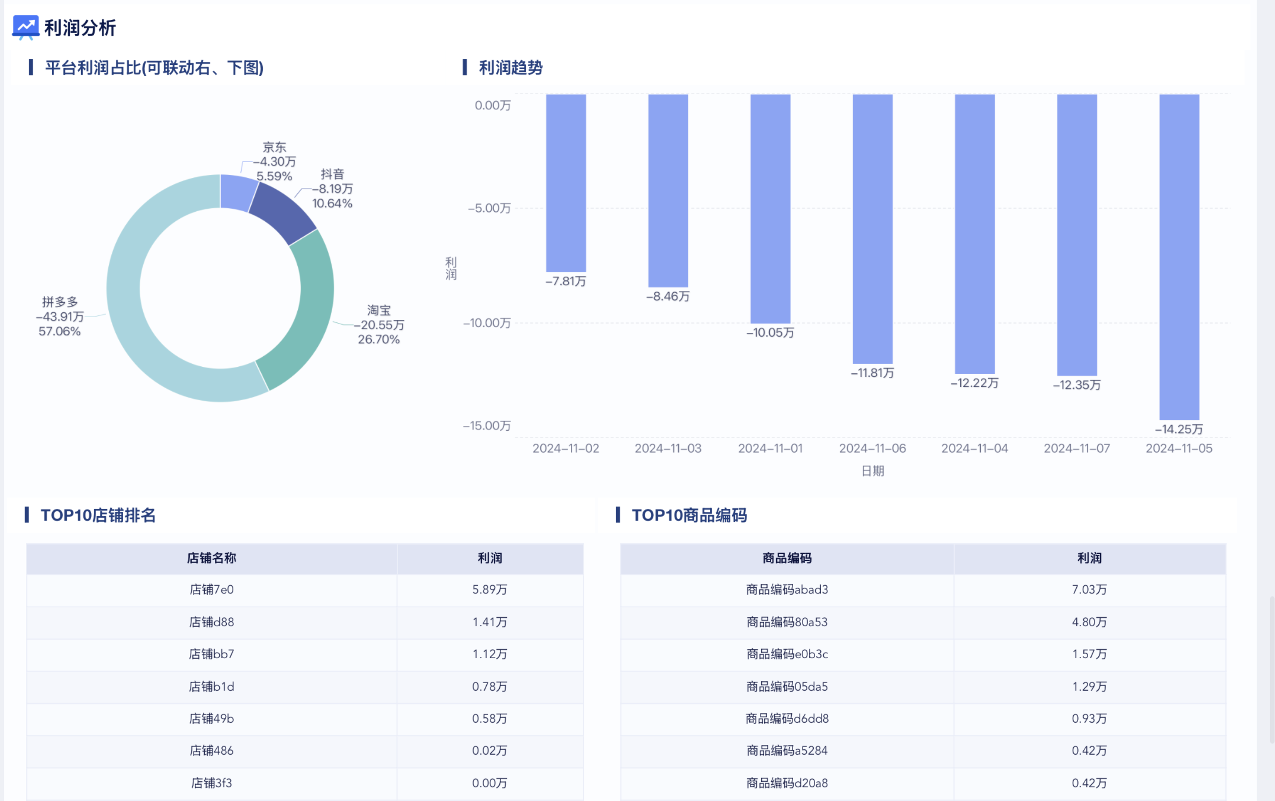
Task: Click the profit analysis chart icon
Action: pos(25,27)
